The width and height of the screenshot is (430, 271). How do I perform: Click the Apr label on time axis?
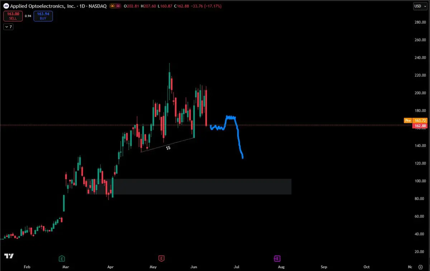pos(110,267)
